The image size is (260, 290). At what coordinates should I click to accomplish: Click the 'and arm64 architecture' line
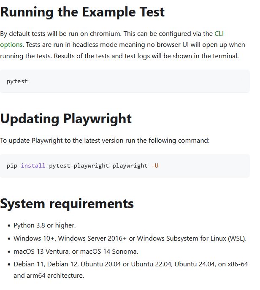click(49, 276)
